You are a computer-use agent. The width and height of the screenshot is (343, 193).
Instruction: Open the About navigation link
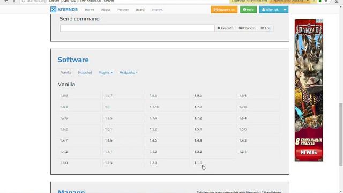[x=106, y=10]
